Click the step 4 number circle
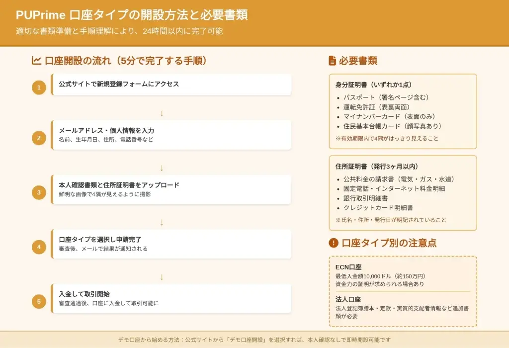This screenshot has width=509, height=348. point(39,247)
